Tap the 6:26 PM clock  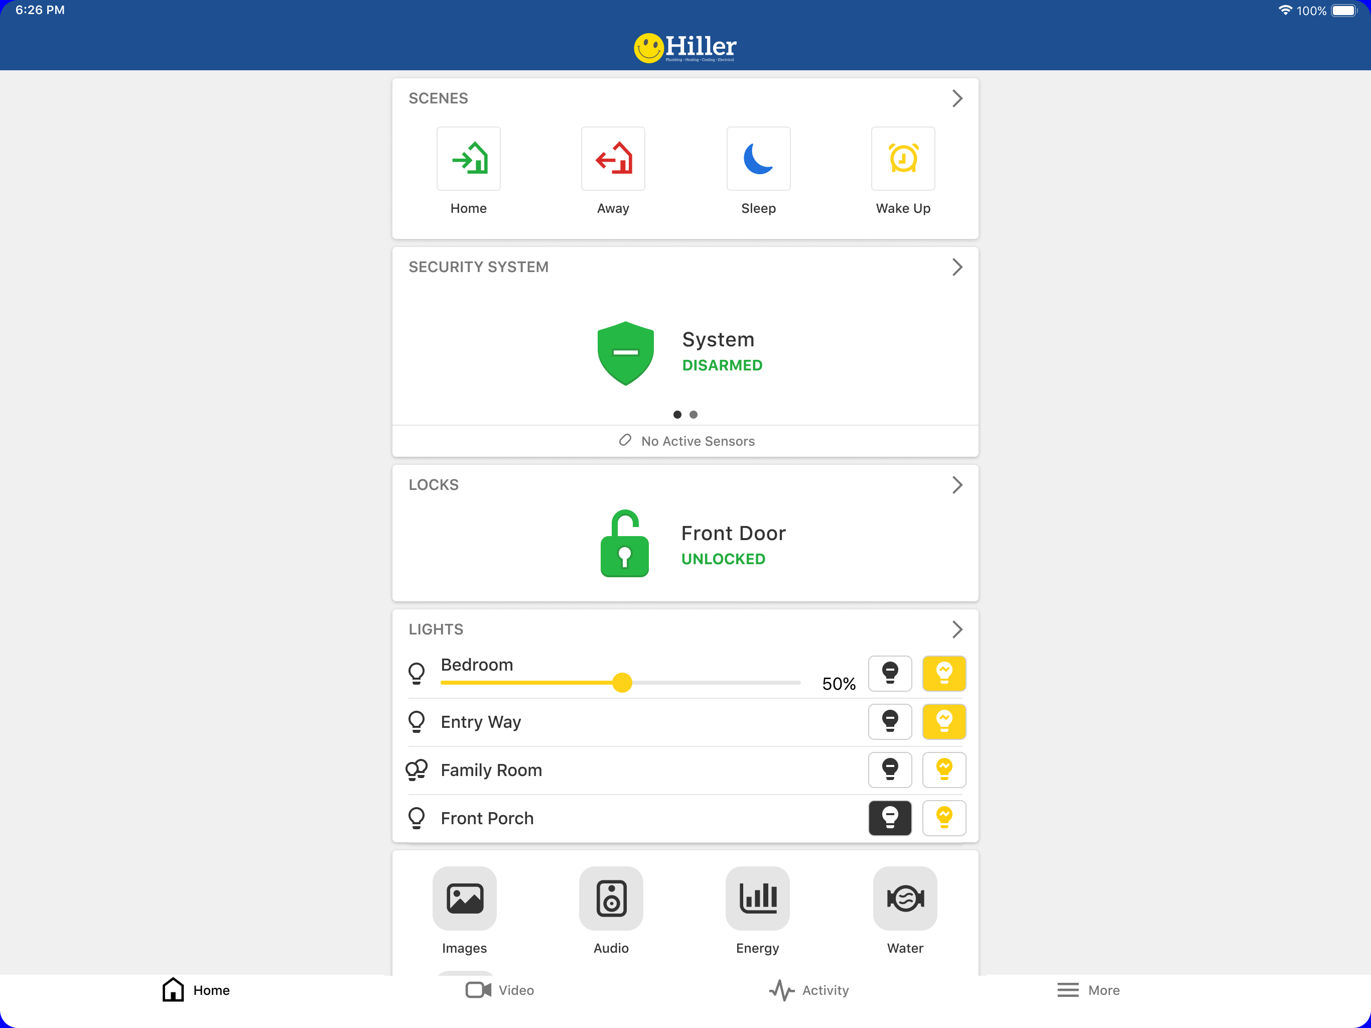click(40, 11)
